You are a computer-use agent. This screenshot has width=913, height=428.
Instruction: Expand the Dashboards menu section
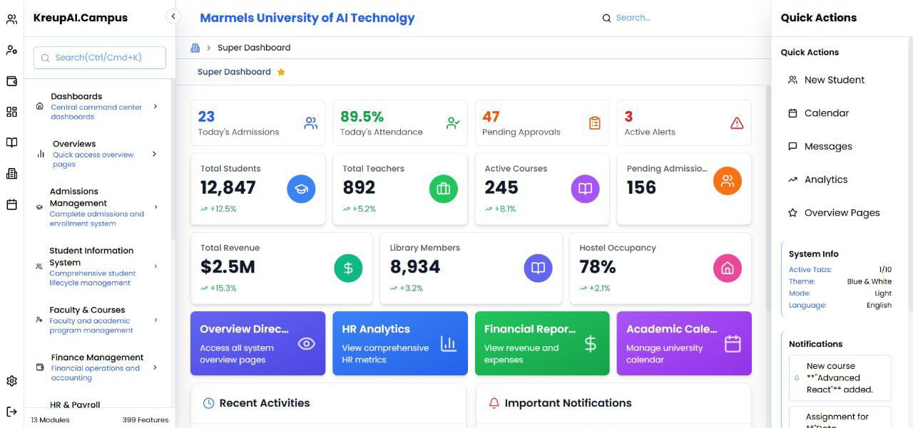96,106
